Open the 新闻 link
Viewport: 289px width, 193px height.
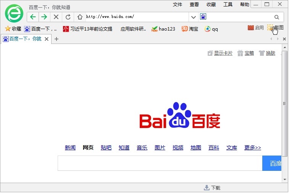click(70, 148)
